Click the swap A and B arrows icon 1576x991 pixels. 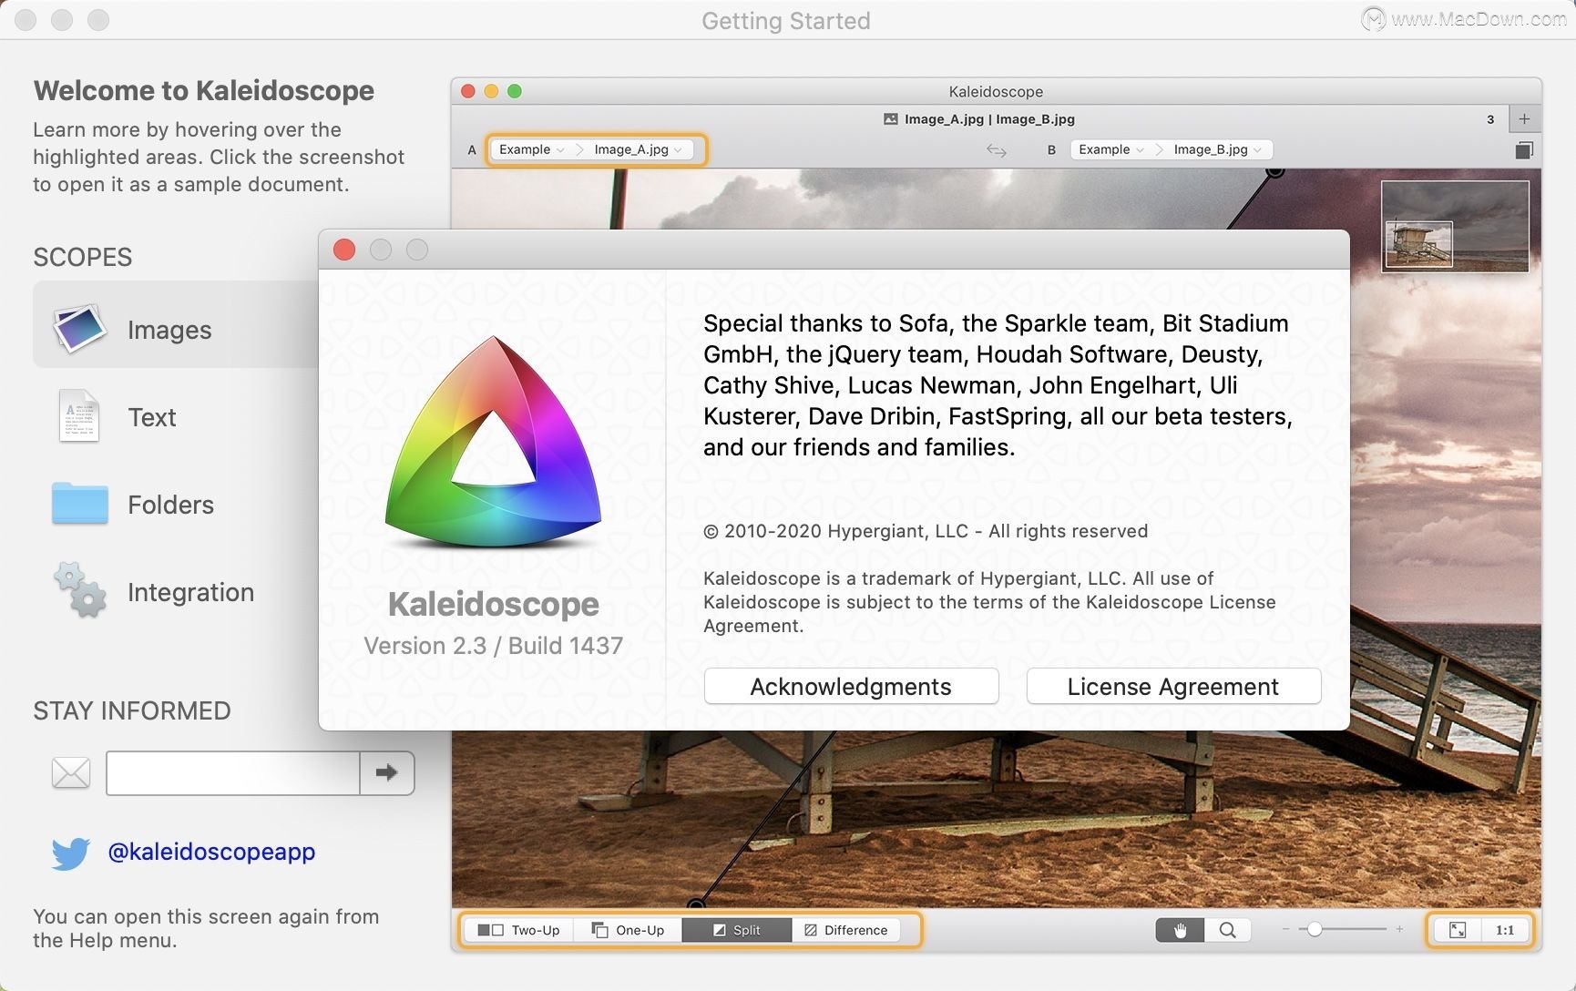(x=997, y=150)
